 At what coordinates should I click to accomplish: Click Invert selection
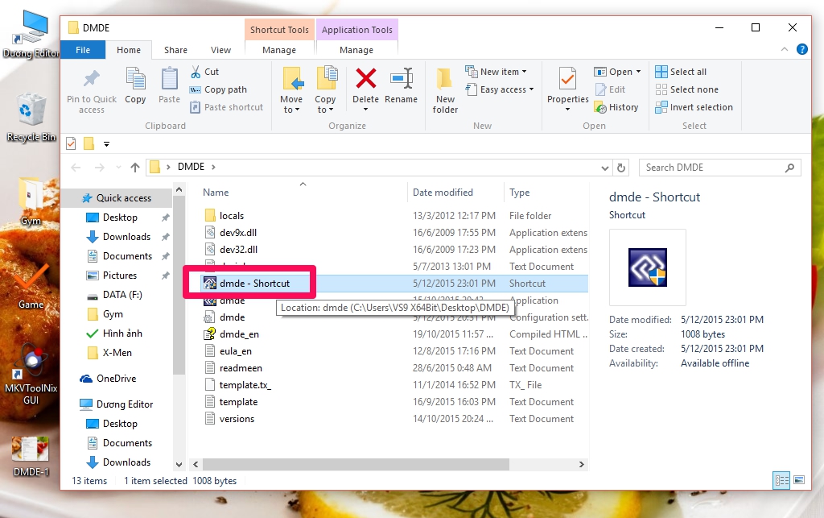[694, 107]
